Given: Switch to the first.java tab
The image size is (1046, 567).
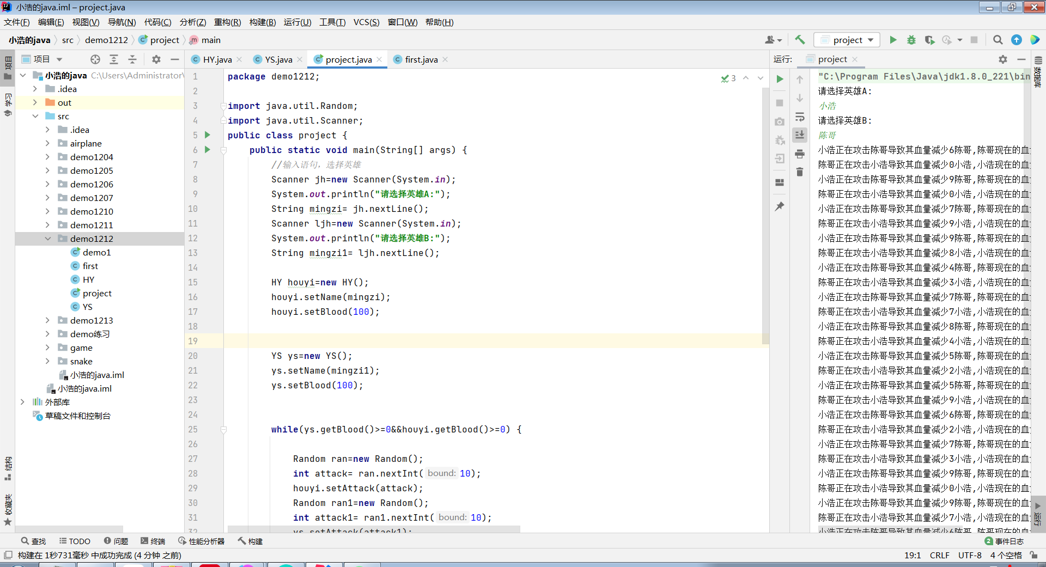Looking at the screenshot, I should [421, 59].
